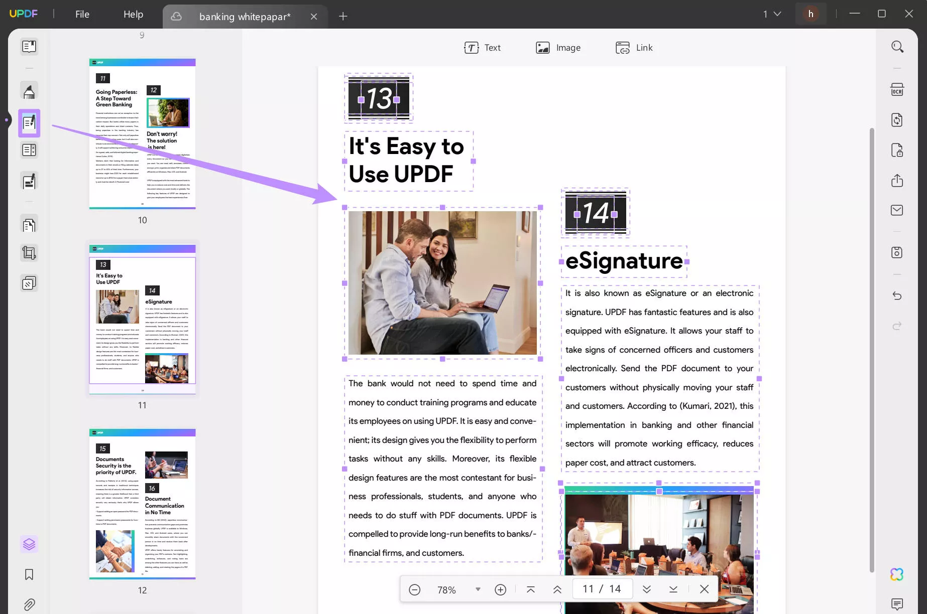Click the page number input field
Screen dimensions: 927x614
602,589
